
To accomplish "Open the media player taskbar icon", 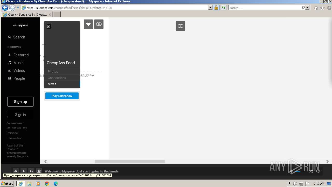I will click(x=38, y=184).
